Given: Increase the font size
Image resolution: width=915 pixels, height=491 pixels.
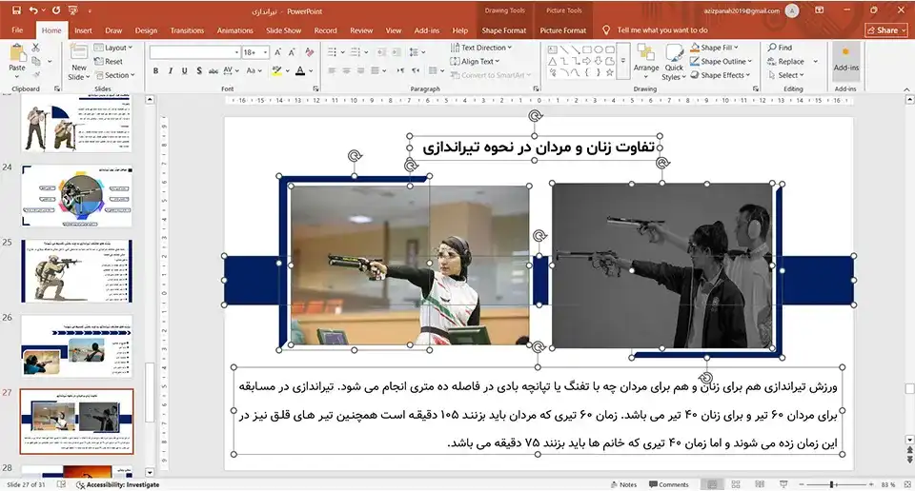Looking at the screenshot, I should coord(278,52).
